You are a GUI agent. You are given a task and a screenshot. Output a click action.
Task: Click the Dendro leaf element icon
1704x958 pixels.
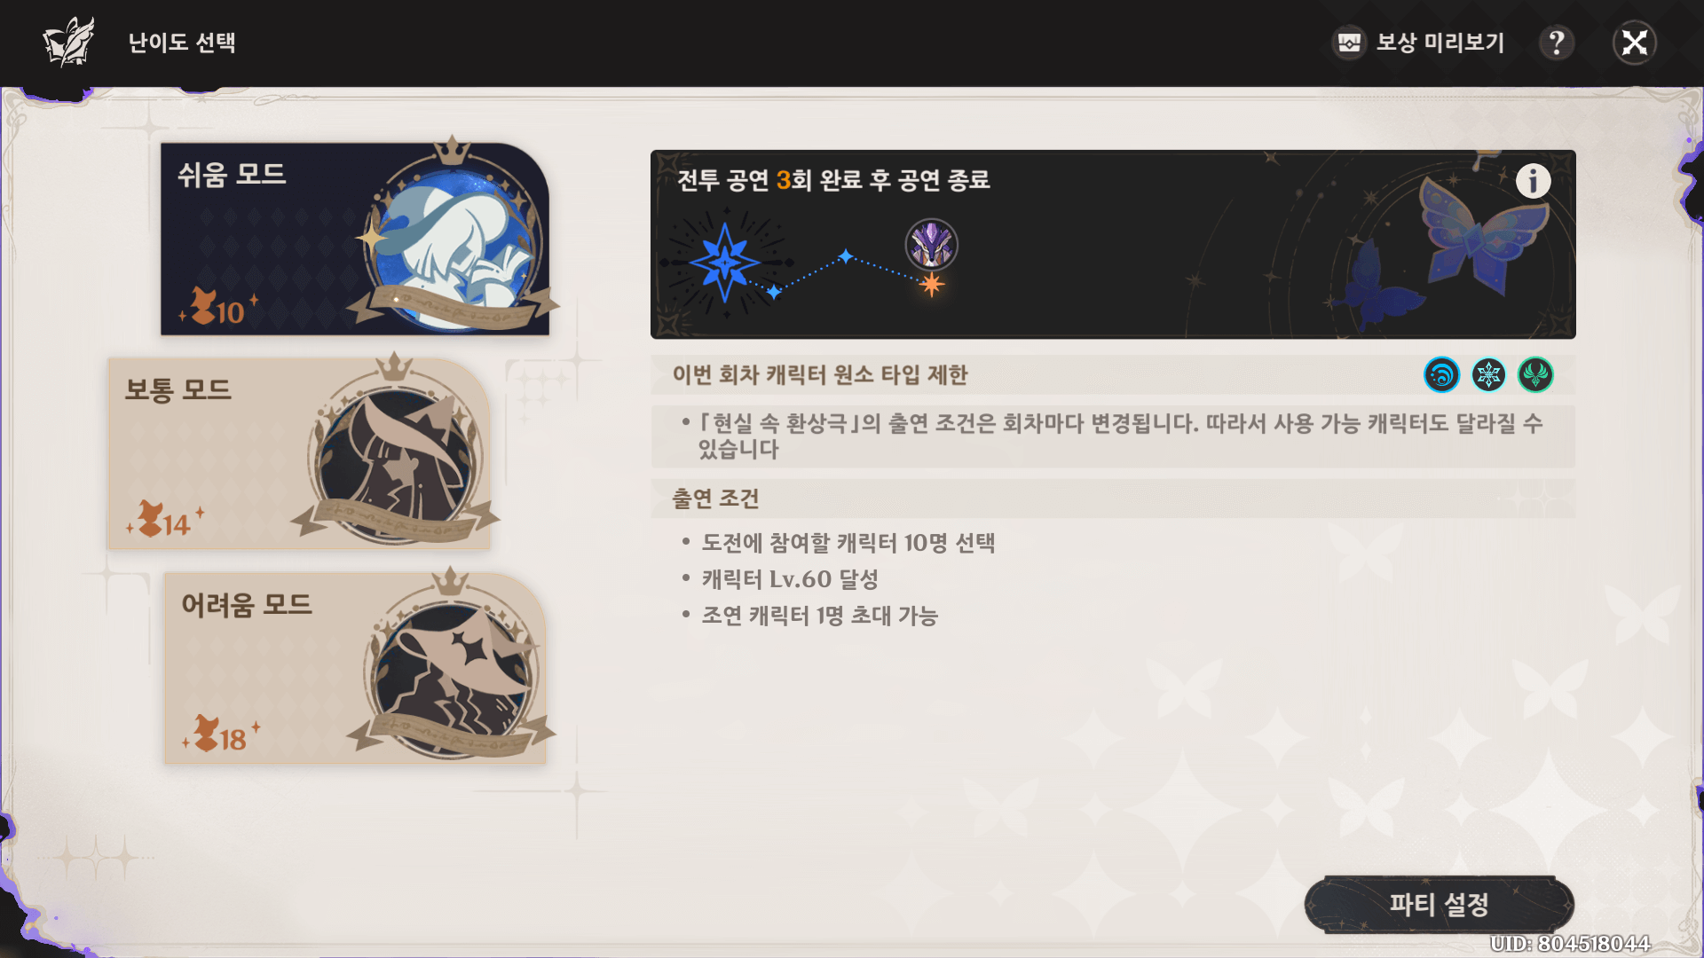1535,375
